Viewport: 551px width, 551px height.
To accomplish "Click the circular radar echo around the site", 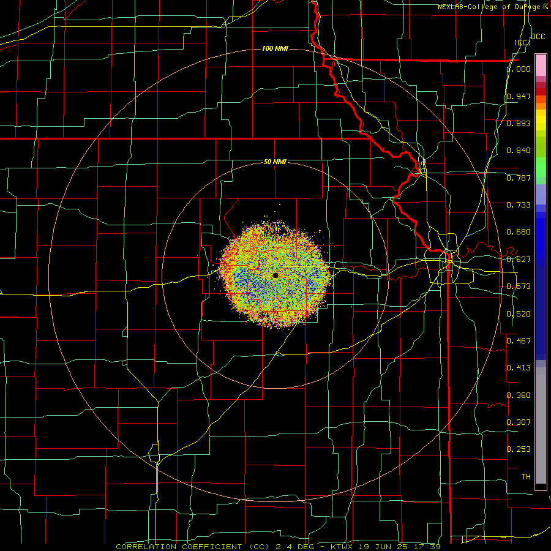I will pyautogui.click(x=275, y=275).
